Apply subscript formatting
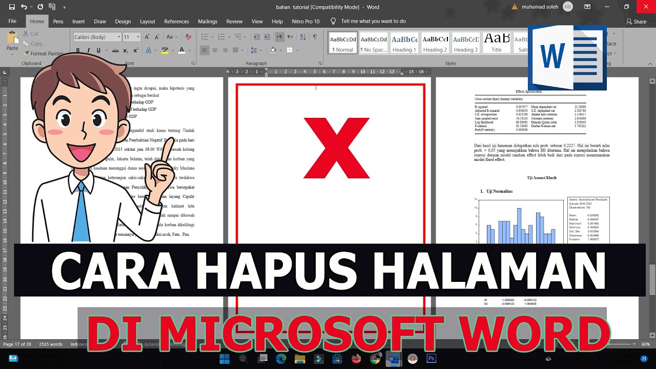The width and height of the screenshot is (656, 369). click(126, 50)
